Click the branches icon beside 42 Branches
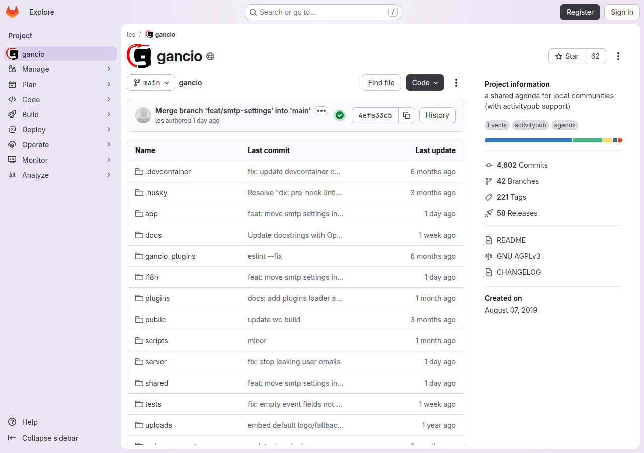644x453 pixels. (489, 181)
